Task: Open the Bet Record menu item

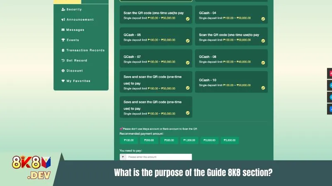Action: coord(74,60)
